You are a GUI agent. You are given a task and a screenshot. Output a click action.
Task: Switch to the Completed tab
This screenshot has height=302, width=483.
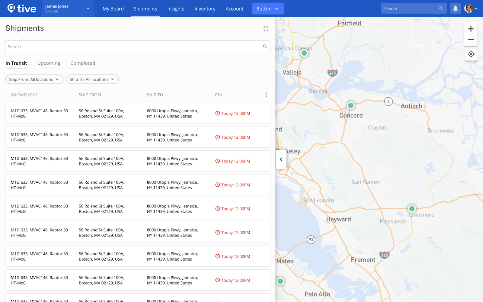tap(82, 63)
